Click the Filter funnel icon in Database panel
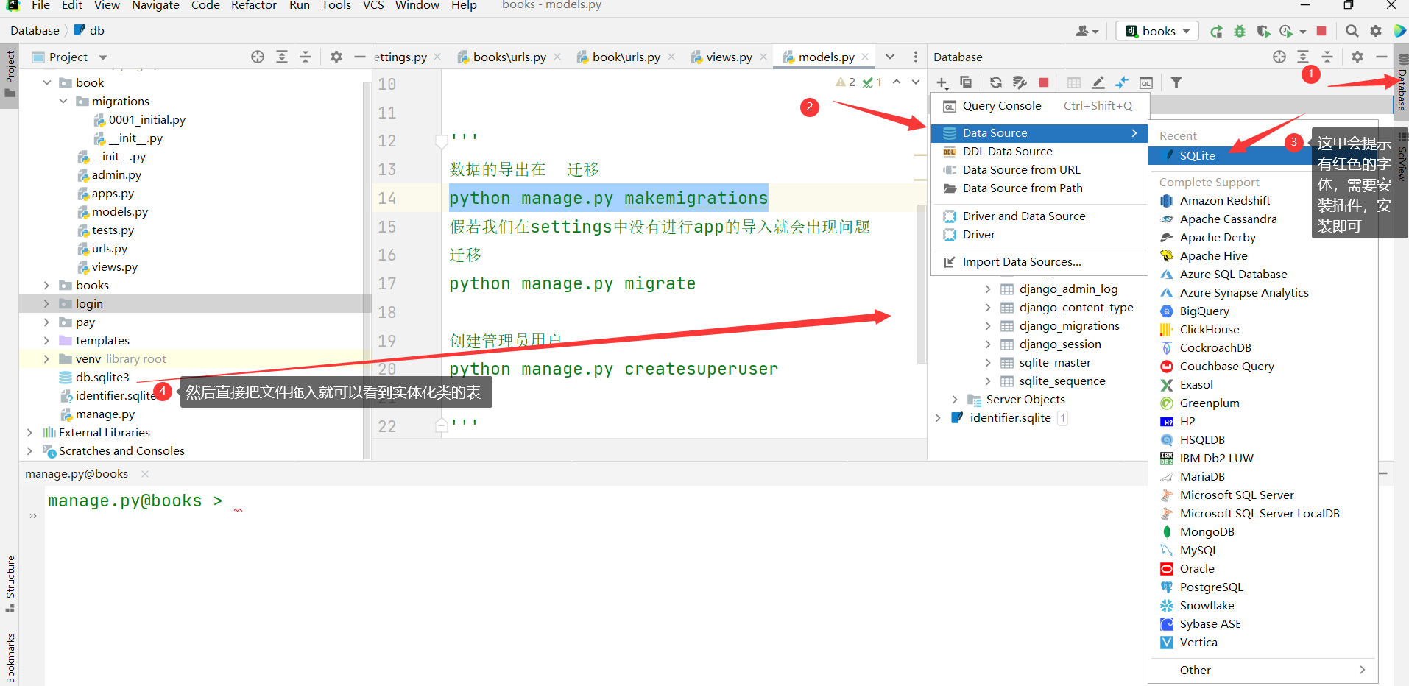1409x686 pixels. point(1176,82)
